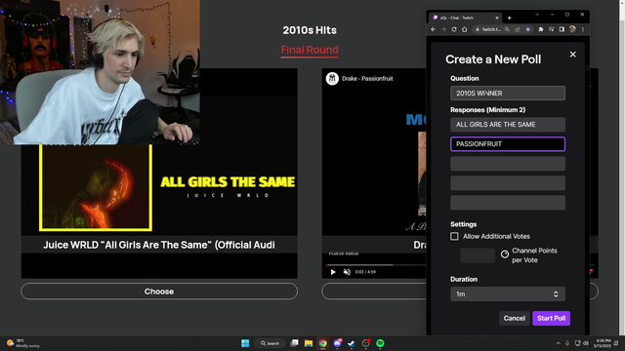Close the Create a New Poll dialog
The width and height of the screenshot is (625, 351).
[573, 55]
